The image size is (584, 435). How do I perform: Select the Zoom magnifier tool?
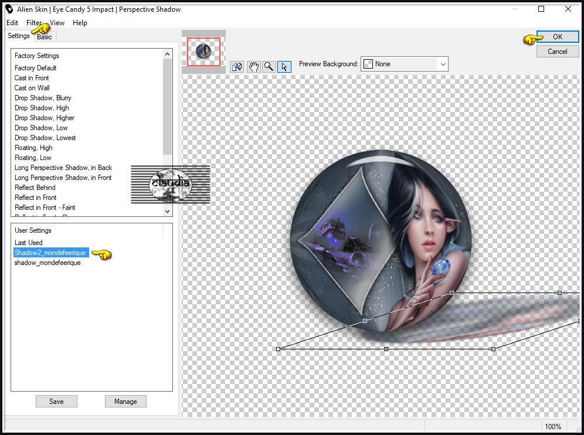tap(269, 67)
